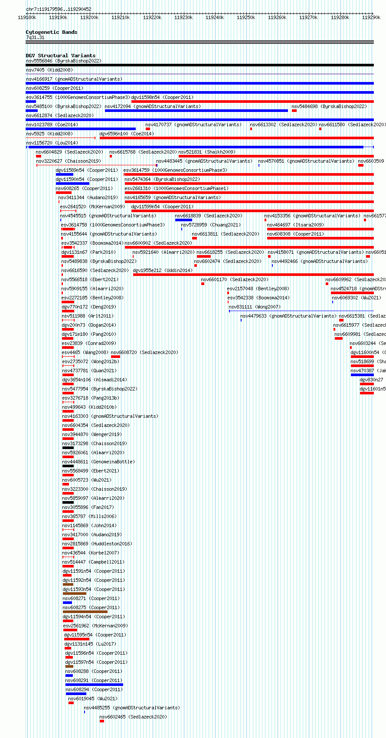Open variant nsv4485255 (gnomADStructuralVariants)
Screen dimensions: 386x738
[132, 708]
